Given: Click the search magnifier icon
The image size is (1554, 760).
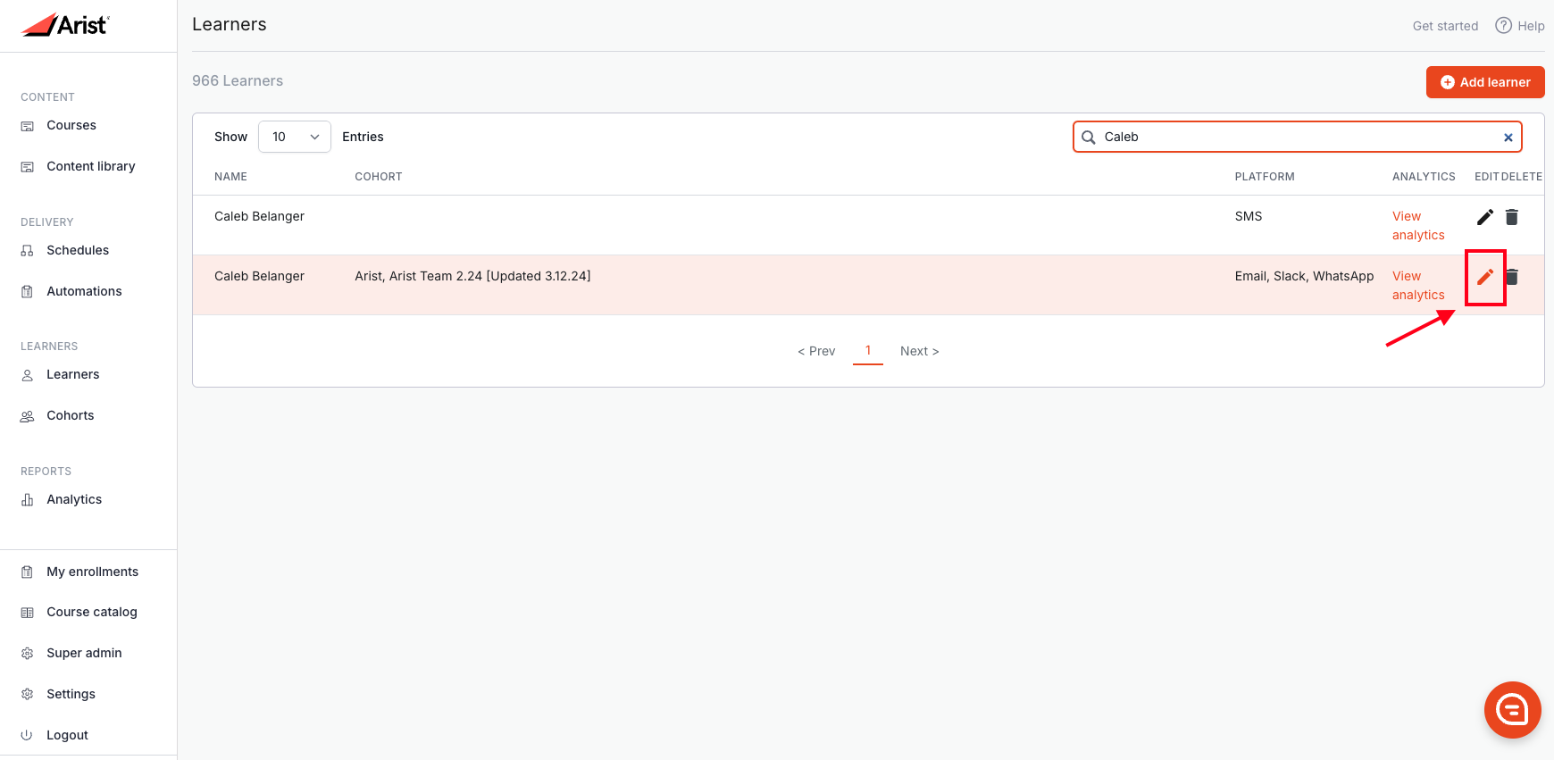Looking at the screenshot, I should [1089, 137].
